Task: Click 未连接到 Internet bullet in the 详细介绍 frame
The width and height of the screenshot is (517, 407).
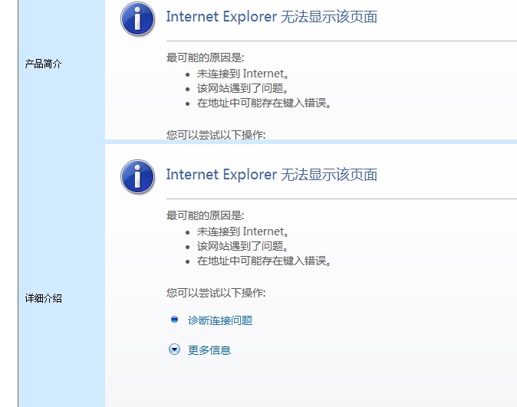Action: click(242, 231)
